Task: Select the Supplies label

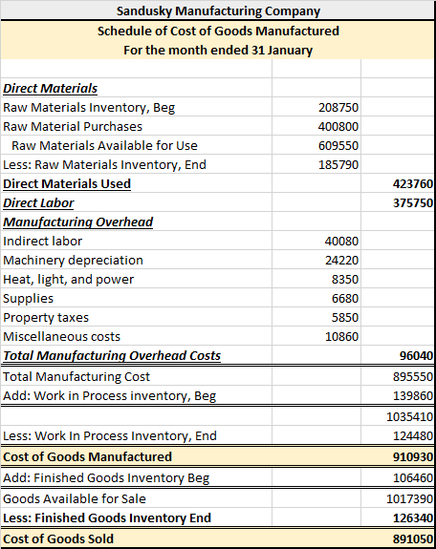Action: (28, 298)
